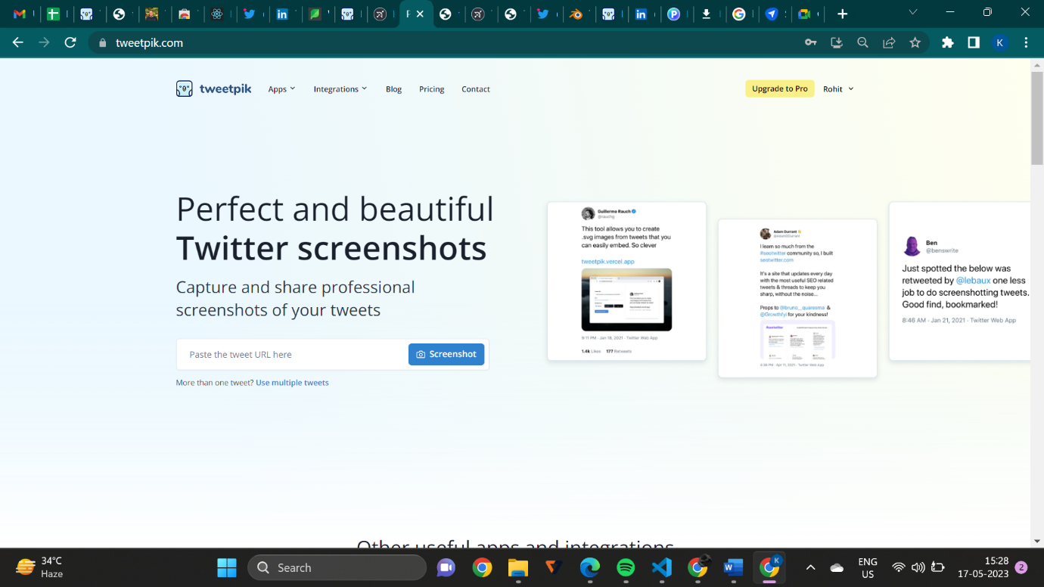1044x587 pixels.
Task: Open the Rohit account dropdown
Action: [838, 89]
